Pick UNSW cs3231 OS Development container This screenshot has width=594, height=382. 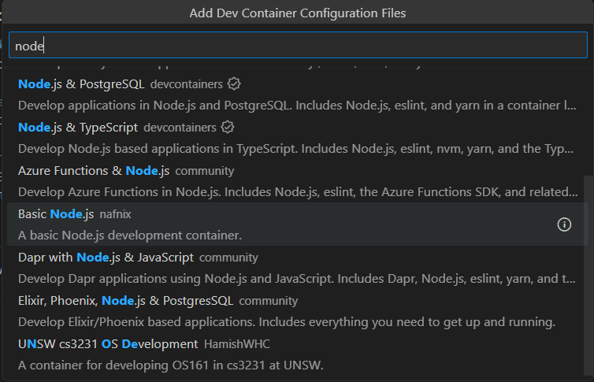[x=107, y=344]
